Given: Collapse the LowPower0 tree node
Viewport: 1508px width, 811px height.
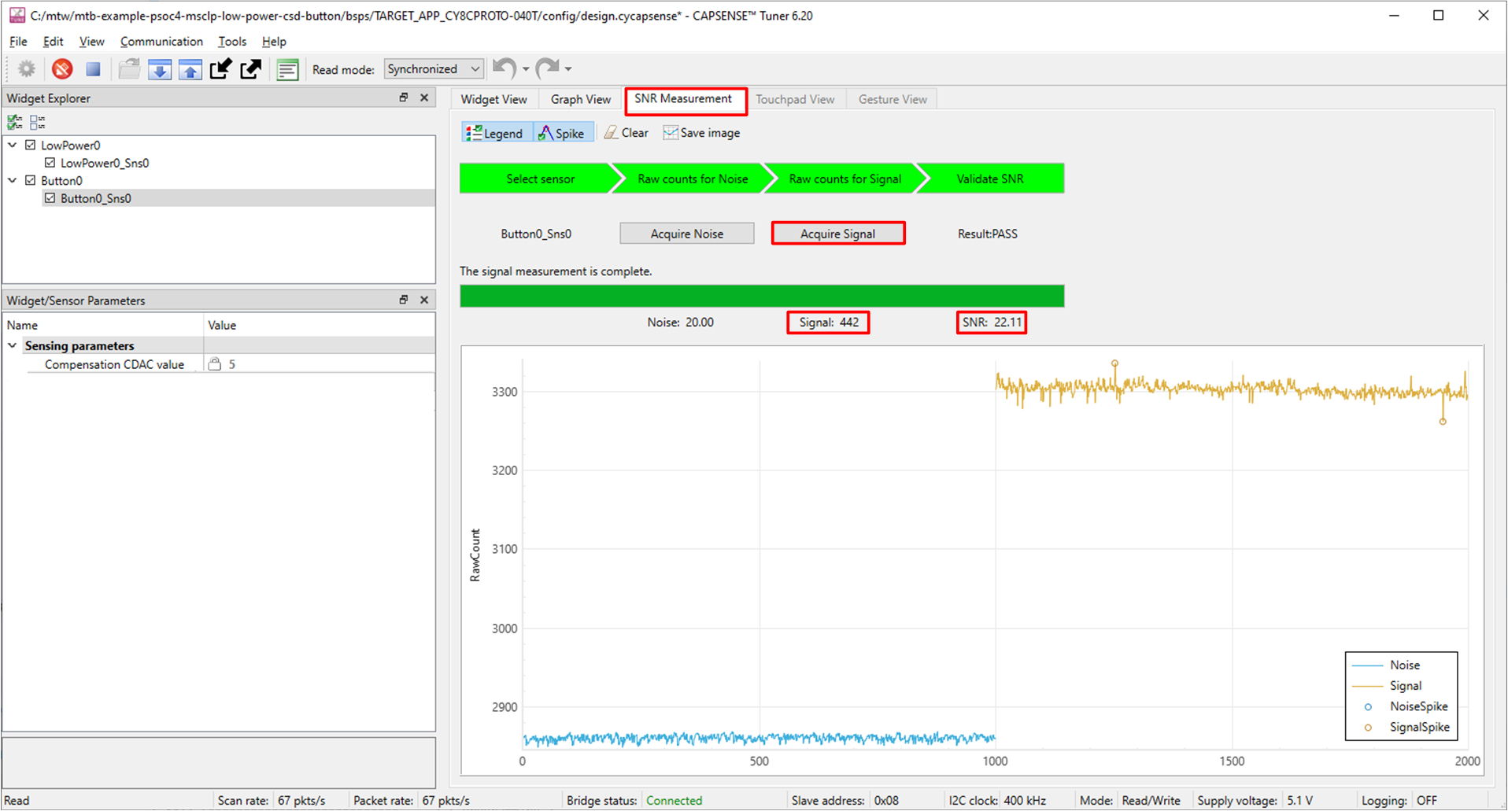Looking at the screenshot, I should (x=13, y=145).
